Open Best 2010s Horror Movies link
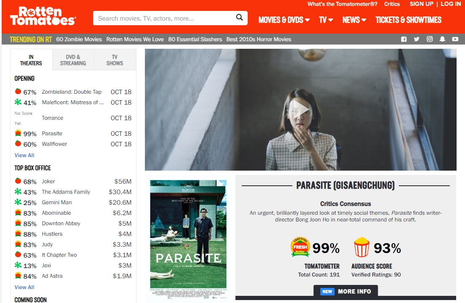465x303 pixels. tap(259, 39)
